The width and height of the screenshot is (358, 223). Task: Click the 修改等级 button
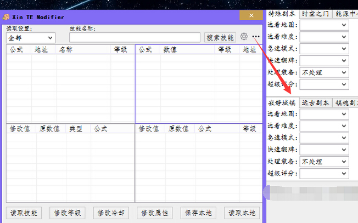(68, 213)
